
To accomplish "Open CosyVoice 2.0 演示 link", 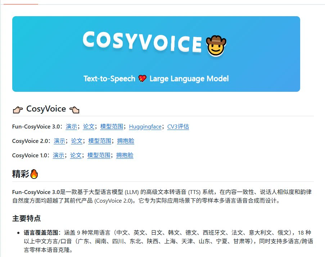I will coord(59,141).
